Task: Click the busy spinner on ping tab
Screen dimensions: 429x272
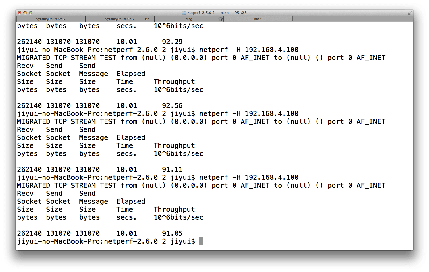Action: pyautogui.click(x=220, y=19)
